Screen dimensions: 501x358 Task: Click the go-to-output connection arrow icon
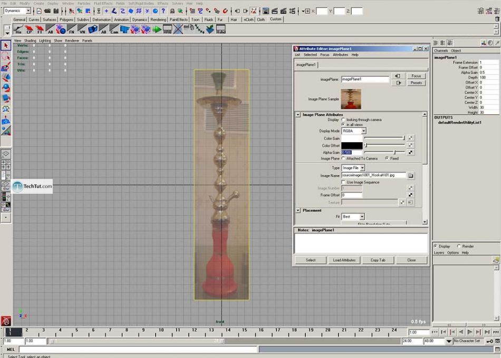coord(398,83)
